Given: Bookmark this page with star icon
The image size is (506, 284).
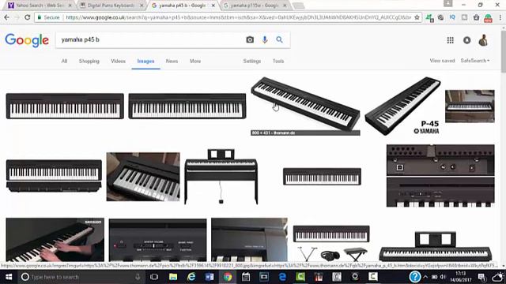Looking at the screenshot, I should 417,17.
